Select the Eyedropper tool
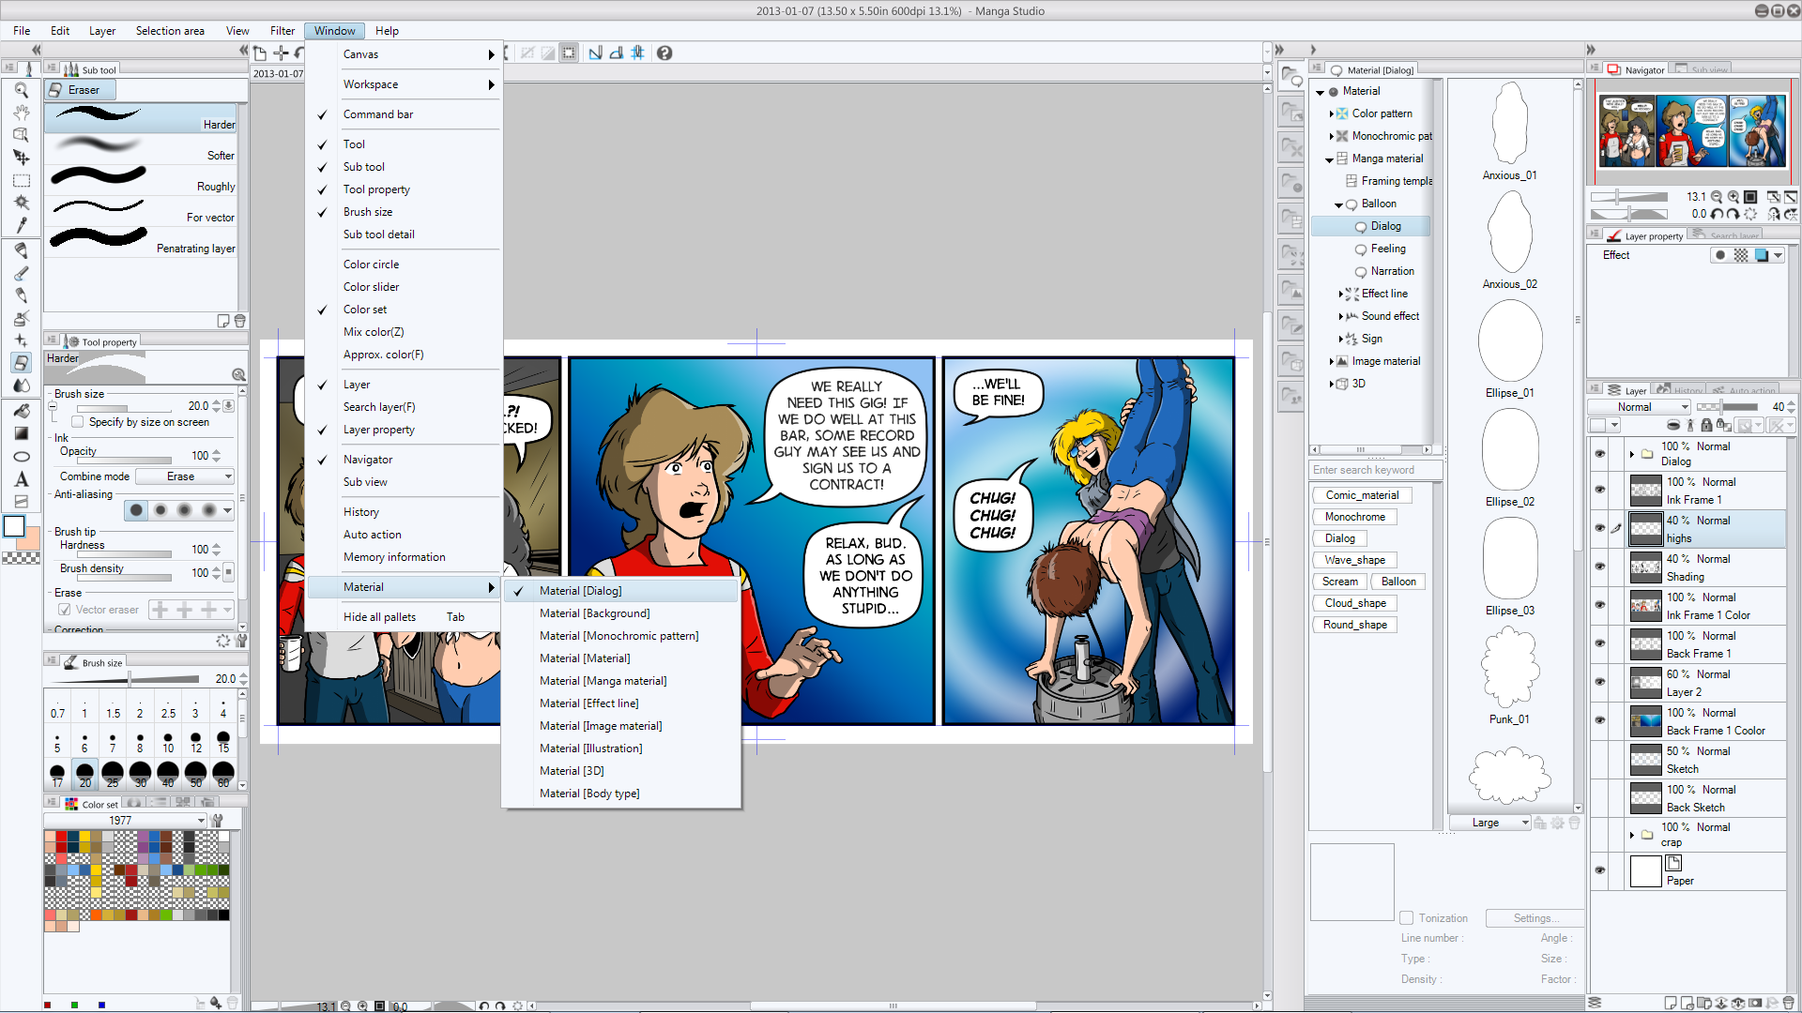 click(22, 225)
